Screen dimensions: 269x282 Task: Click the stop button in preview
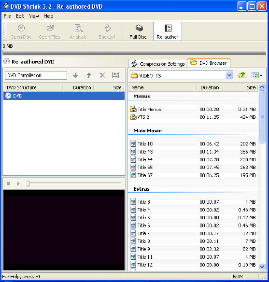click(x=9, y=184)
